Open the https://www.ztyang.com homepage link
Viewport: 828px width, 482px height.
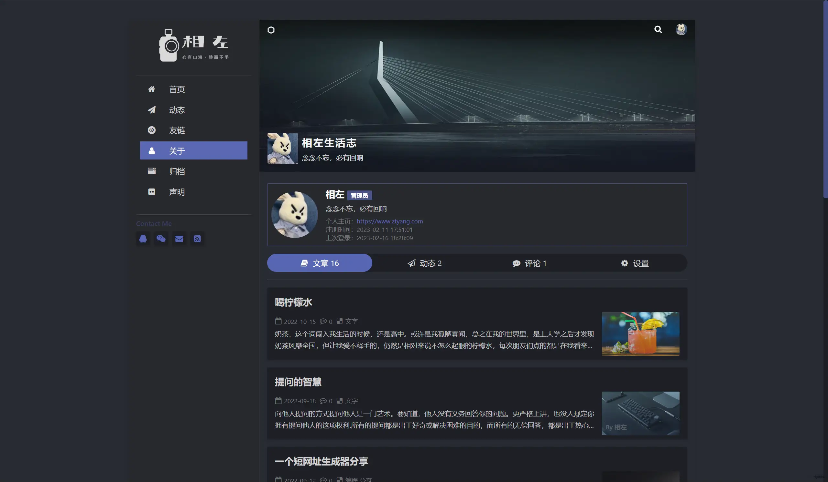(x=390, y=221)
